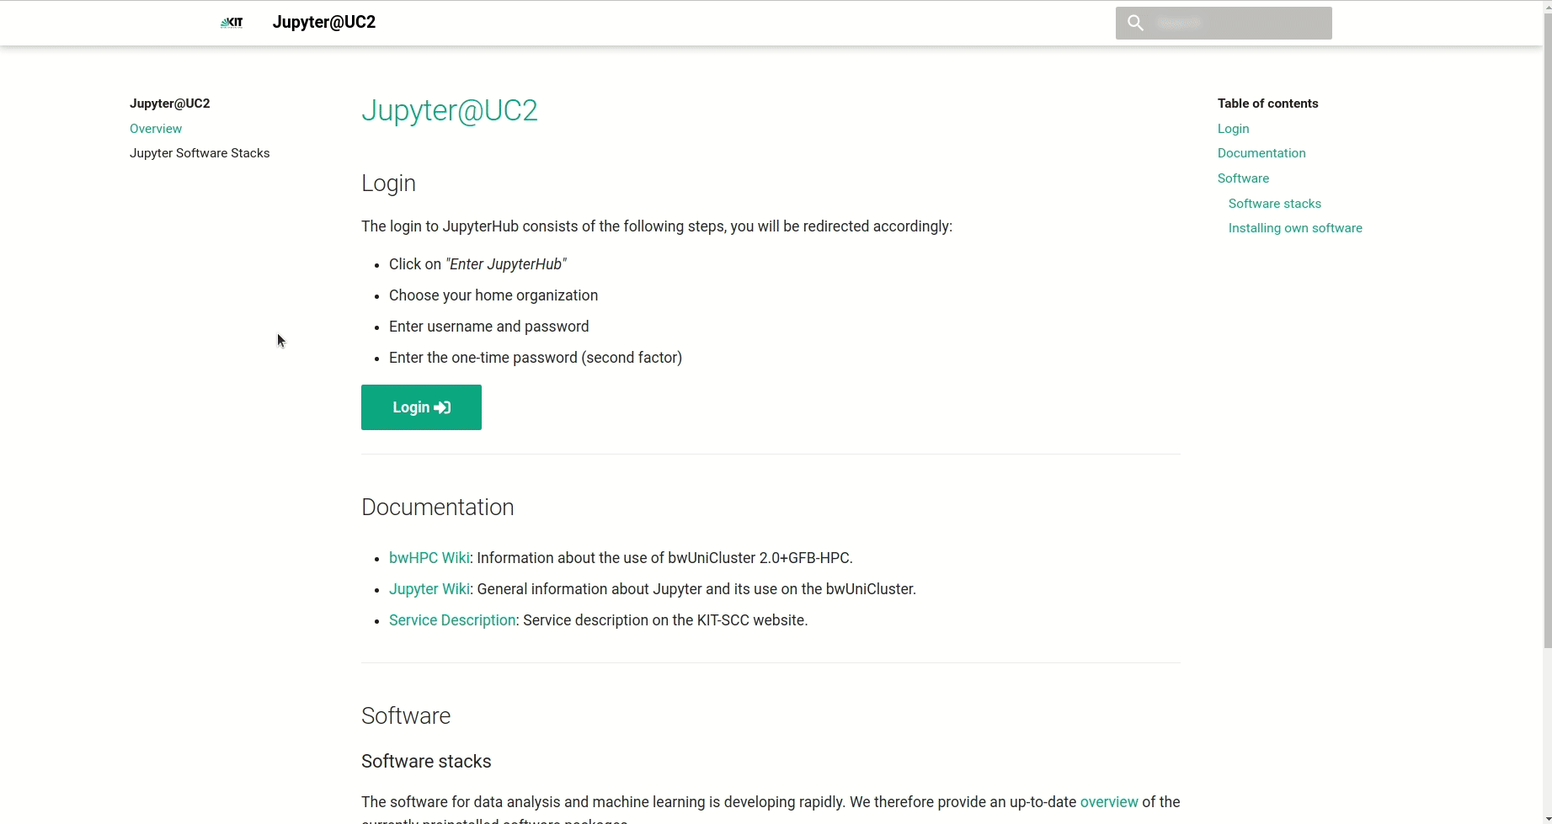Click the green Login button
Screen dimensions: 1552x824
(421, 407)
